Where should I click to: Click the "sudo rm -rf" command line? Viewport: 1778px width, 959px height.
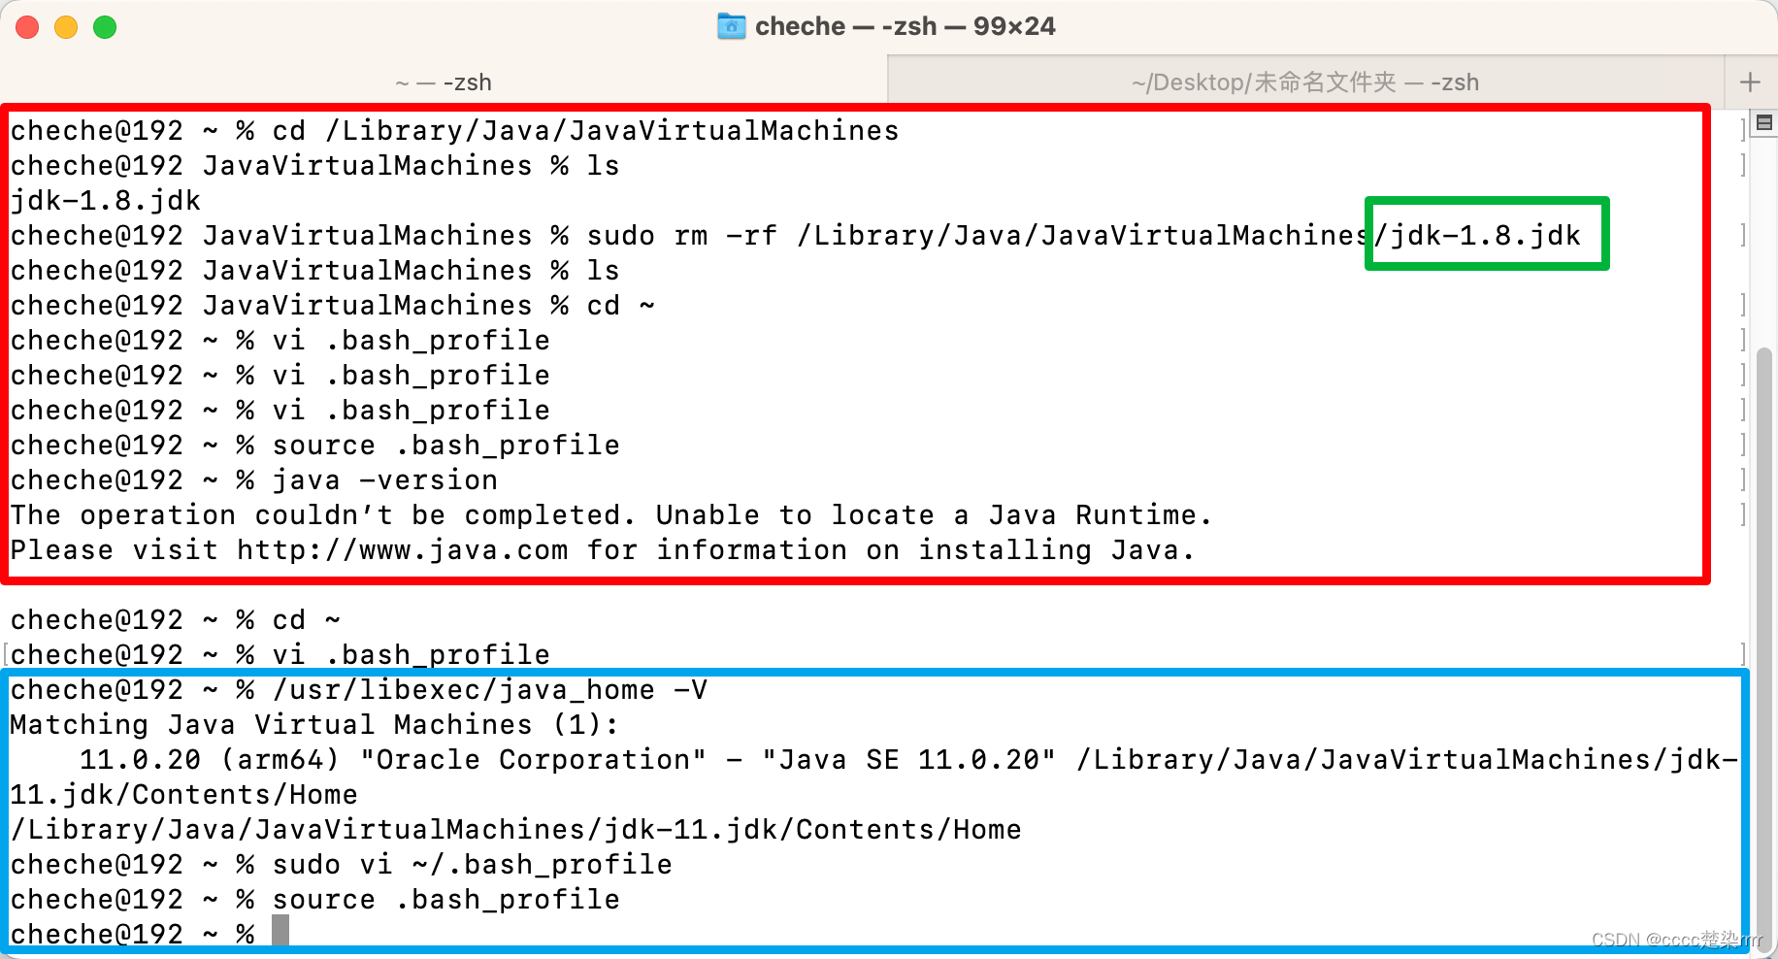[x=796, y=236]
